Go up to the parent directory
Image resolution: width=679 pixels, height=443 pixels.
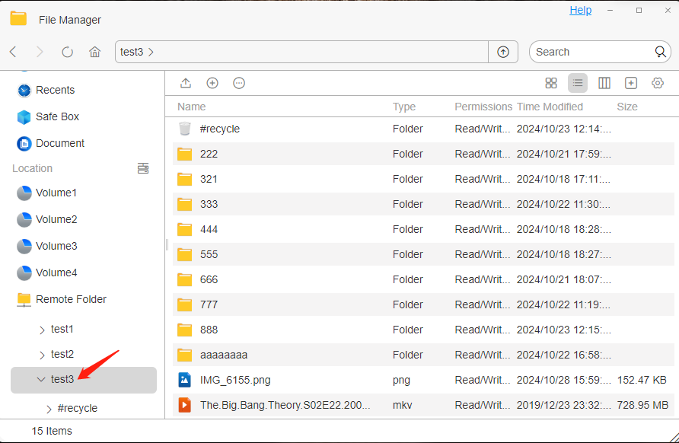pos(502,52)
